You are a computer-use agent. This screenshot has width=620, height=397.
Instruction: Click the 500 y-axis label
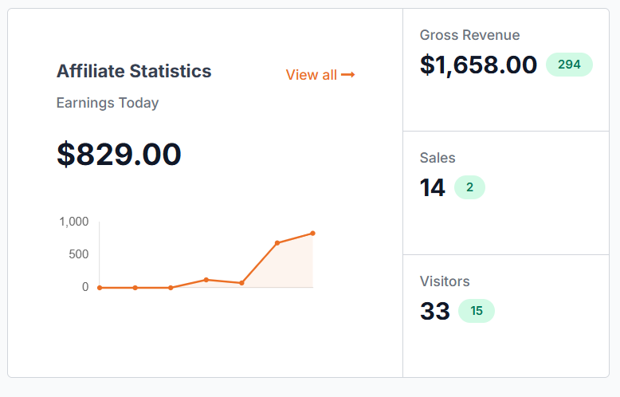[x=79, y=254]
